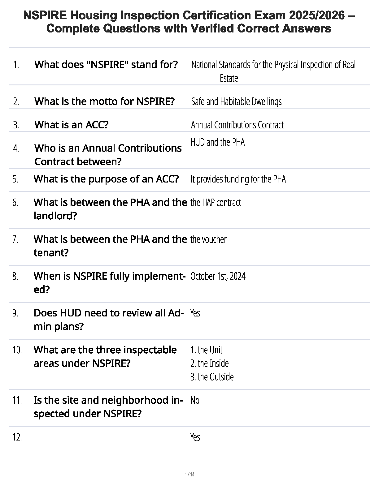Click the answer 'It provides funding for the PHA'
Viewport: 379px width, 490px height.
[x=238, y=179]
